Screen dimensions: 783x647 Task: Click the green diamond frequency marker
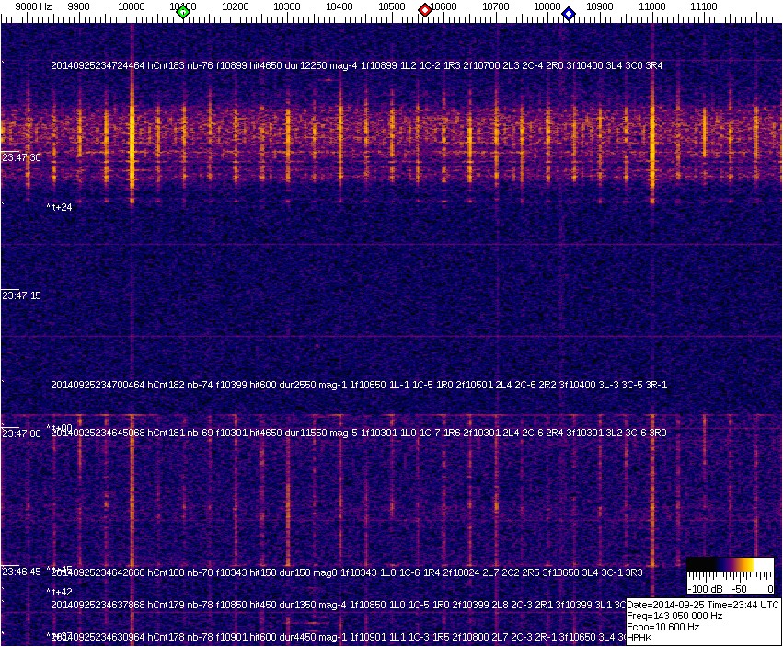pos(183,12)
